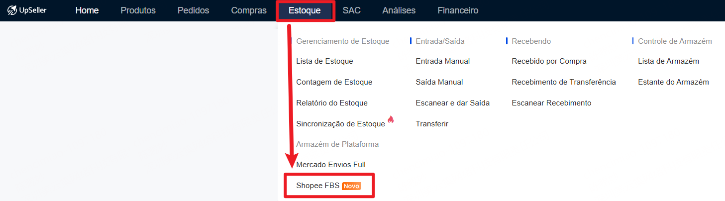Choose Shopee FBS option
The image size is (725, 201).
click(x=317, y=186)
